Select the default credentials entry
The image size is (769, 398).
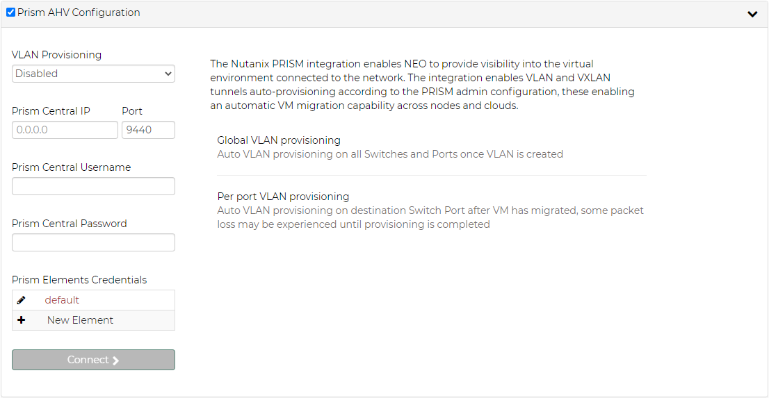[x=62, y=300]
